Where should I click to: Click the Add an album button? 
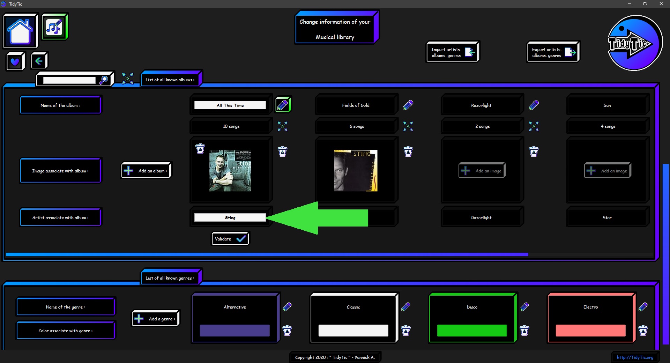point(147,171)
